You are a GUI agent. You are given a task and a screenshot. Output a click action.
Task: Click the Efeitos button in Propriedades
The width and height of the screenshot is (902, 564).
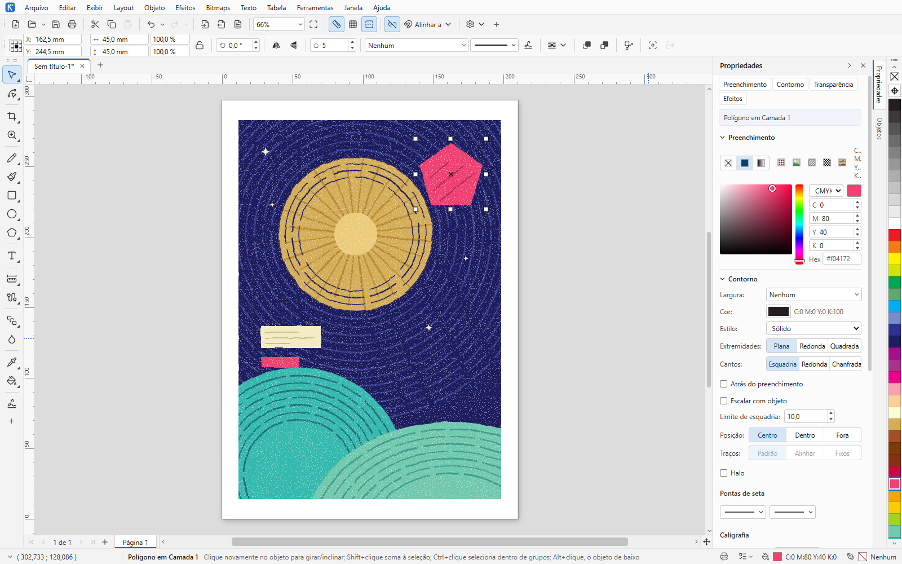coord(733,99)
